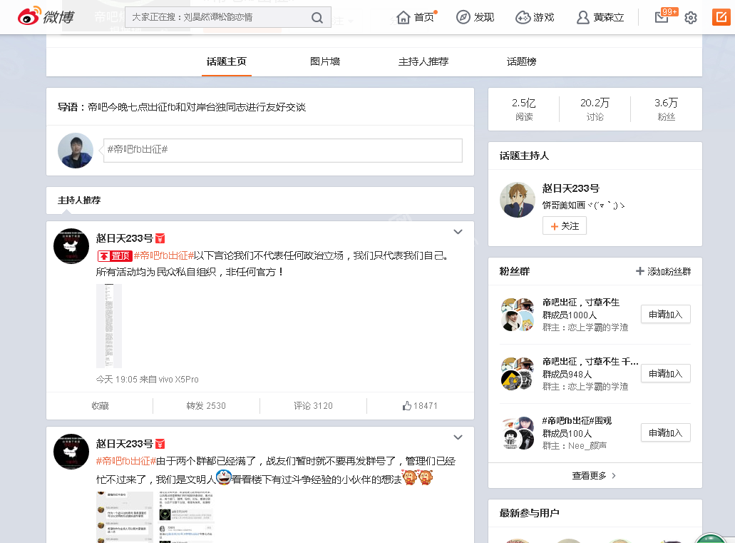Click the 20.2万 讨论 statistic

point(595,109)
